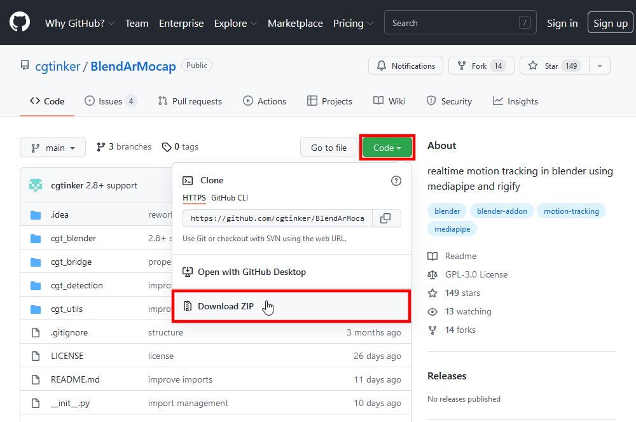636x422 pixels.
Task: Click the license scale icon in About
Action: pyautogui.click(x=432, y=275)
